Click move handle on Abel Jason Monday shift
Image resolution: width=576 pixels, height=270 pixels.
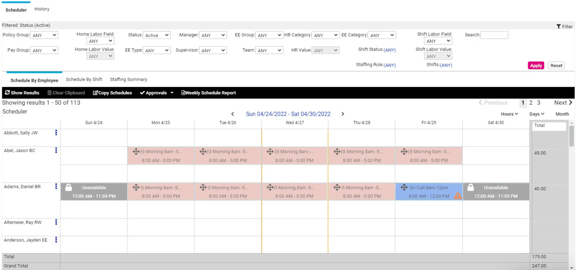[136, 151]
